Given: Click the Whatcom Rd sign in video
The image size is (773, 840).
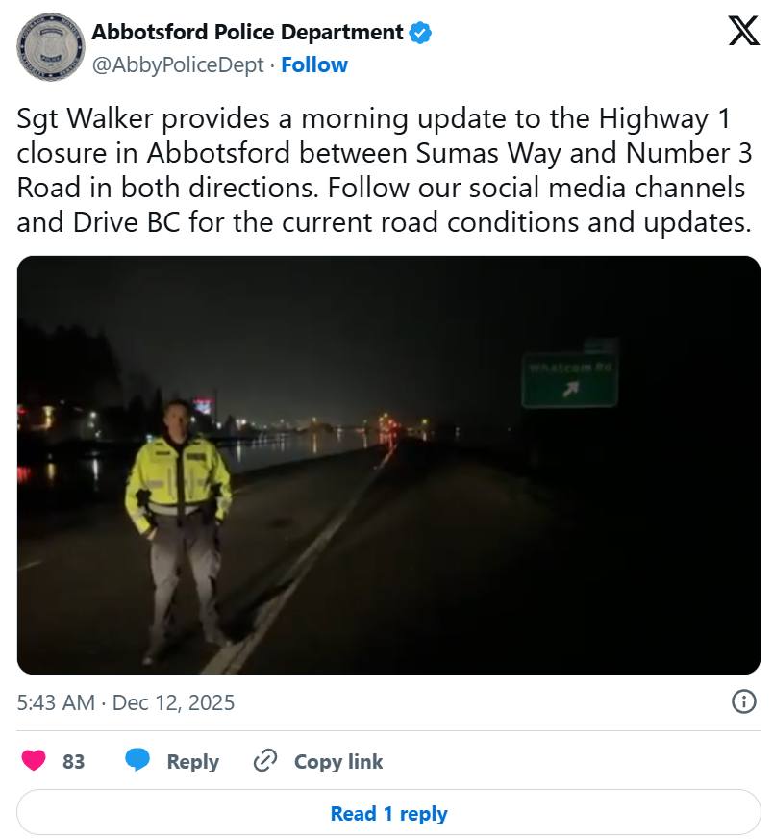Looking at the screenshot, I should pos(569,379).
